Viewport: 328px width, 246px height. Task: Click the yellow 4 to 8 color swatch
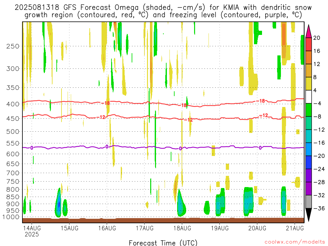308,84
